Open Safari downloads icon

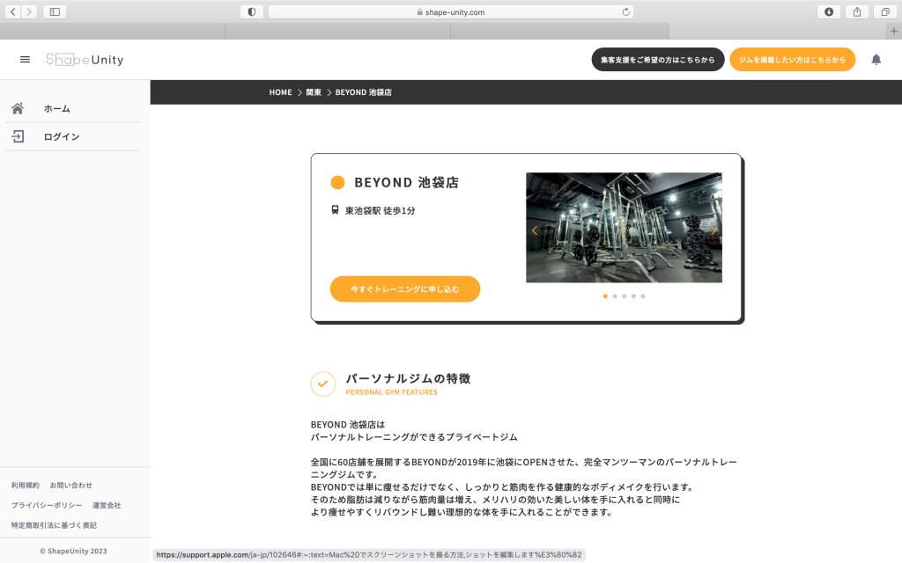click(x=829, y=11)
